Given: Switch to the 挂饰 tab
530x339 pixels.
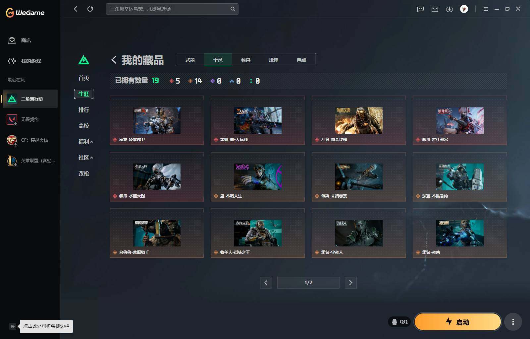Looking at the screenshot, I should pyautogui.click(x=274, y=60).
